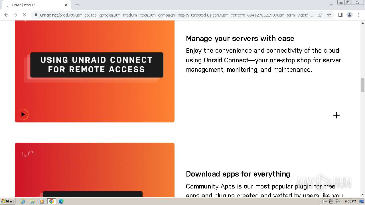Open the Windows Start menu
365x205 pixels.
click(8, 201)
